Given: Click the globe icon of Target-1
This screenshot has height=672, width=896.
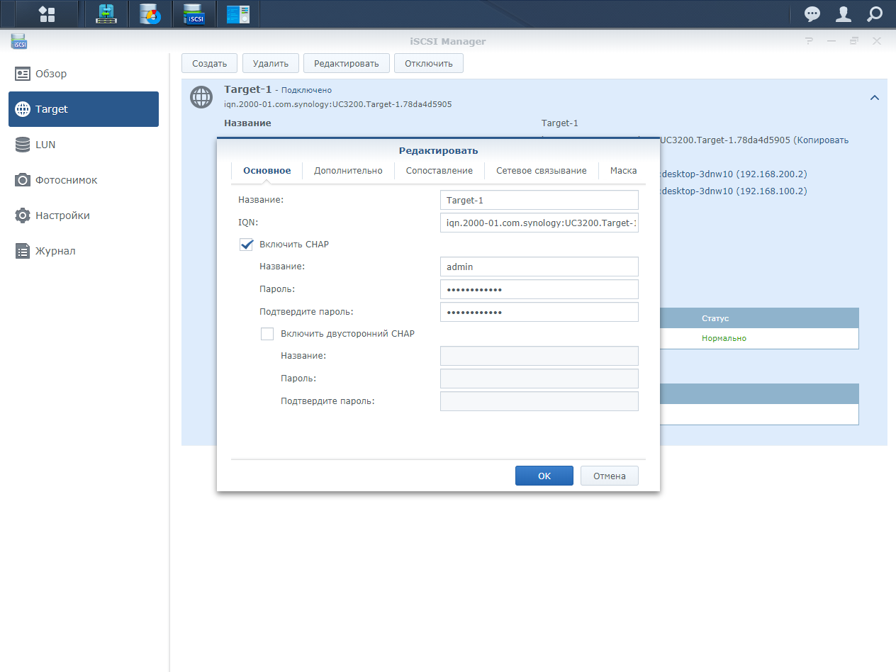Looking at the screenshot, I should (x=201, y=97).
